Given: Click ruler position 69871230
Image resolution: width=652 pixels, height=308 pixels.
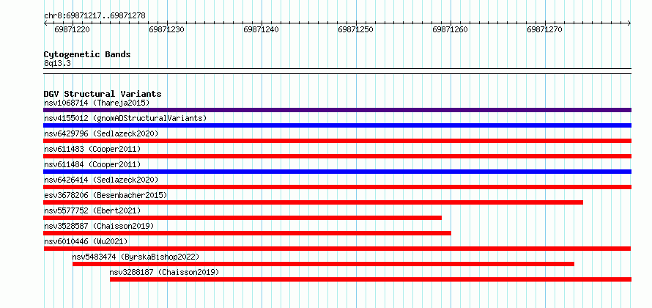Looking at the screenshot, I should pyautogui.click(x=167, y=29).
